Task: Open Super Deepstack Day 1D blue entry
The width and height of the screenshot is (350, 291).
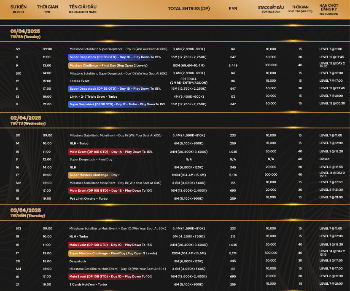Action: (x=115, y=89)
